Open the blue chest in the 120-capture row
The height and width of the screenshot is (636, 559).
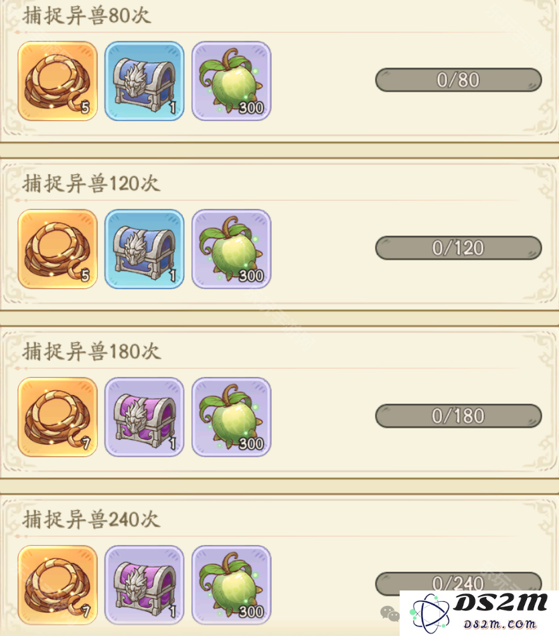coord(145,248)
